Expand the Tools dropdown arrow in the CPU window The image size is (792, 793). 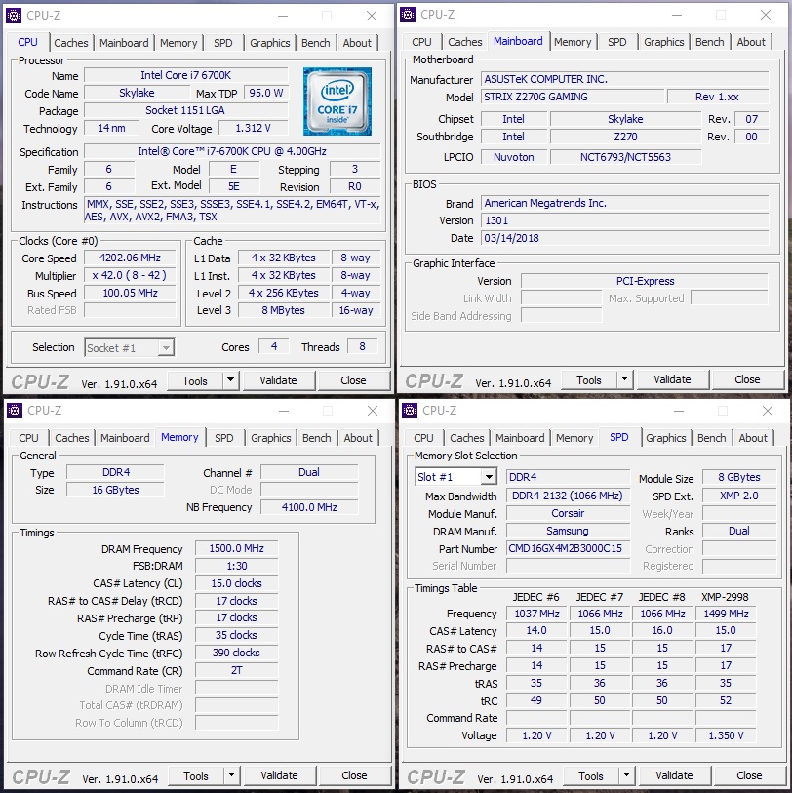[x=230, y=380]
